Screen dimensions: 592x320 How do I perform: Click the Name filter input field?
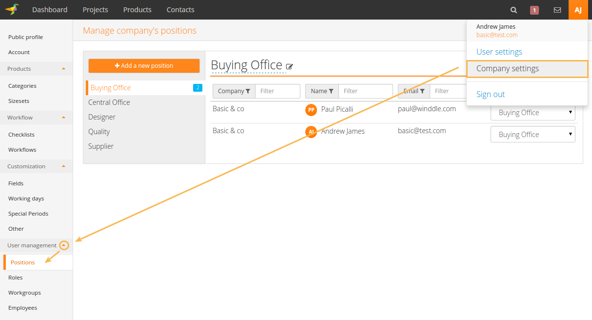coord(365,91)
